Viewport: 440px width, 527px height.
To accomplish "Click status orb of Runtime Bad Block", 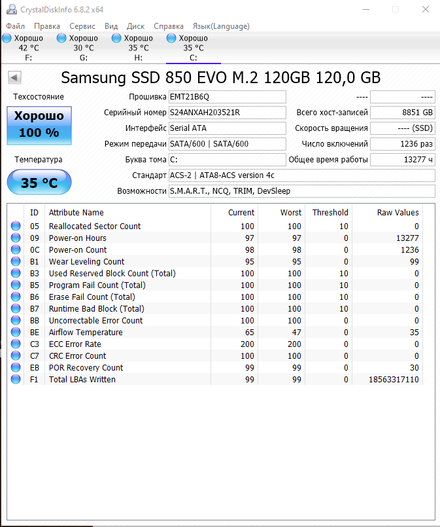I will pyautogui.click(x=16, y=308).
